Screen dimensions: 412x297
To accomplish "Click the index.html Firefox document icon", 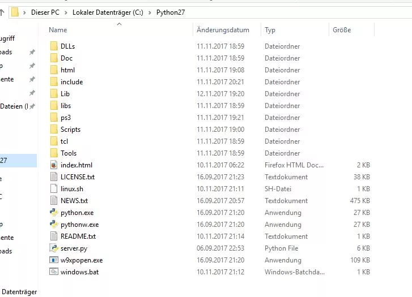I will [54, 165].
